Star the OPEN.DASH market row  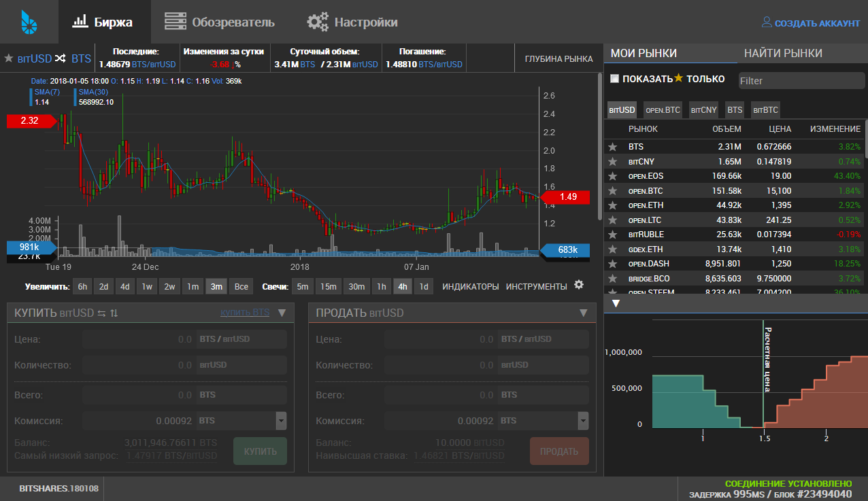[613, 264]
